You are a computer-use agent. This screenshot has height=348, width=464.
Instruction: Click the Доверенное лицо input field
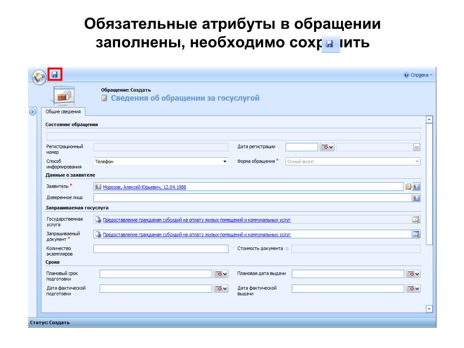tap(253, 198)
